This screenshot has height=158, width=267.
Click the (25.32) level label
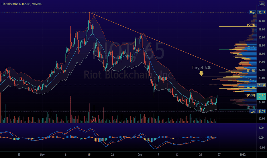[x=251, y=95]
